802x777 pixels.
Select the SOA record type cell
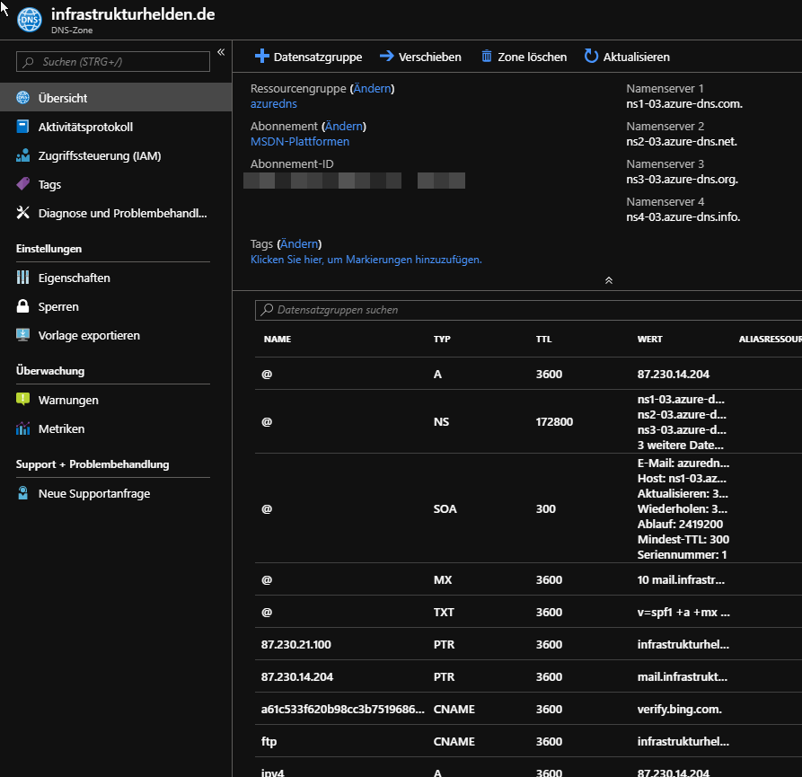pos(445,508)
